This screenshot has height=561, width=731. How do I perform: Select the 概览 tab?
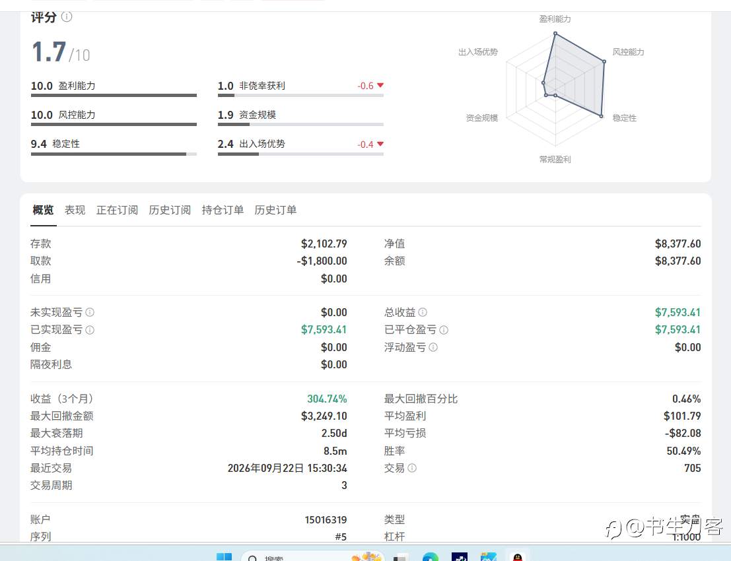point(44,210)
